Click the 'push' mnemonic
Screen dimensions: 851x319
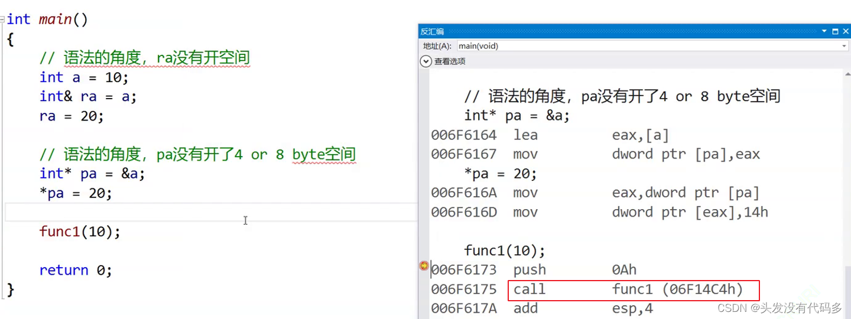[x=530, y=270]
